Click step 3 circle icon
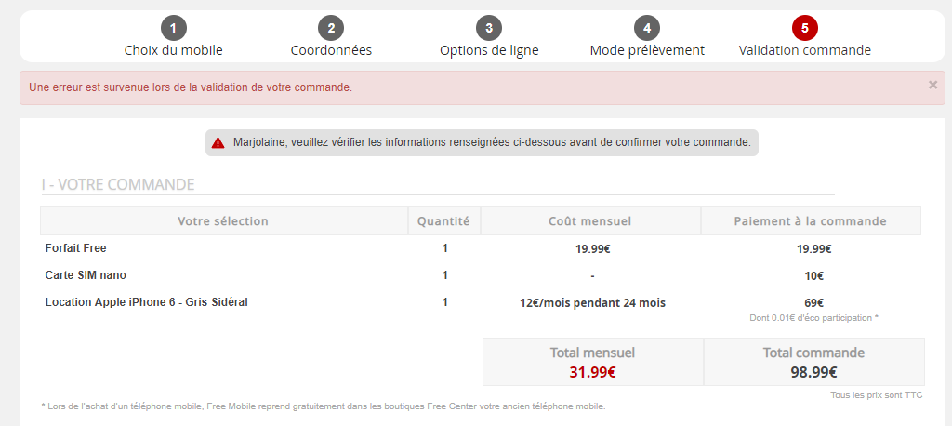The width and height of the screenshot is (952, 426). pyautogui.click(x=489, y=28)
